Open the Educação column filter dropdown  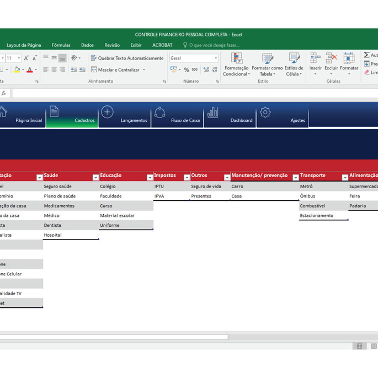click(150, 178)
